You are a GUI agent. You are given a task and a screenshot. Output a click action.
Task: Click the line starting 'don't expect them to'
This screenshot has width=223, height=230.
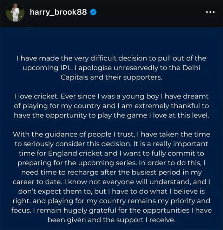(111, 191)
